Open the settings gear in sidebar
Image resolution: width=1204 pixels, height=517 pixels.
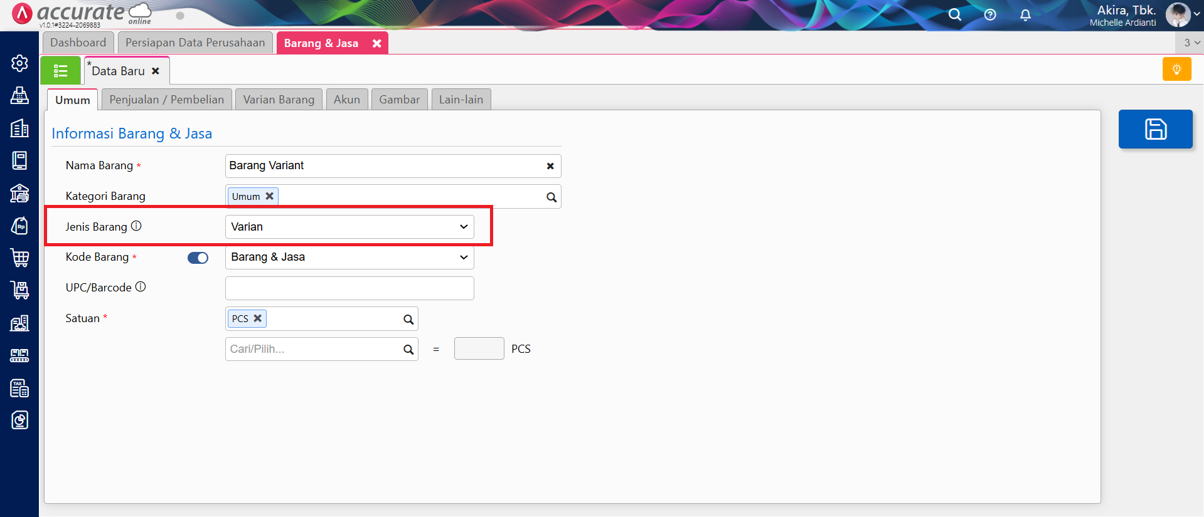[19, 63]
